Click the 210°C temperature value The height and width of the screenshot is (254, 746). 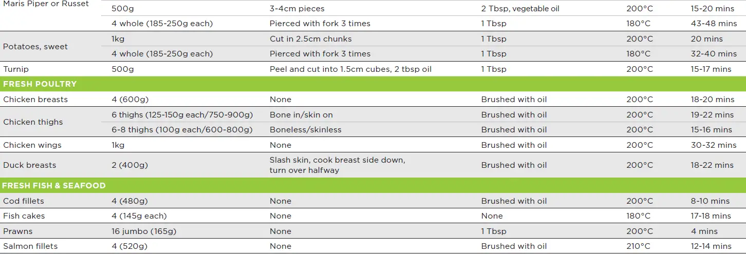click(640, 246)
